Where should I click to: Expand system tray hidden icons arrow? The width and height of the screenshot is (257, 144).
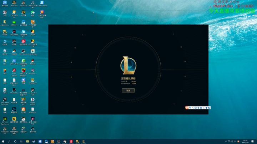click(226, 142)
